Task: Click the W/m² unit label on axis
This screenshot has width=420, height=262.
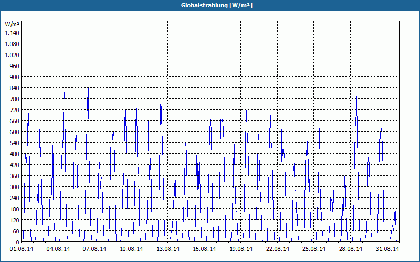Action: 12,24
